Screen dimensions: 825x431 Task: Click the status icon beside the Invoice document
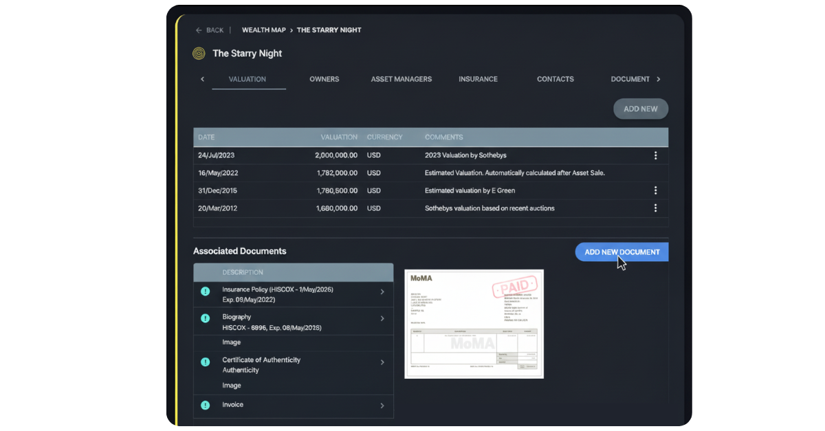[205, 405]
